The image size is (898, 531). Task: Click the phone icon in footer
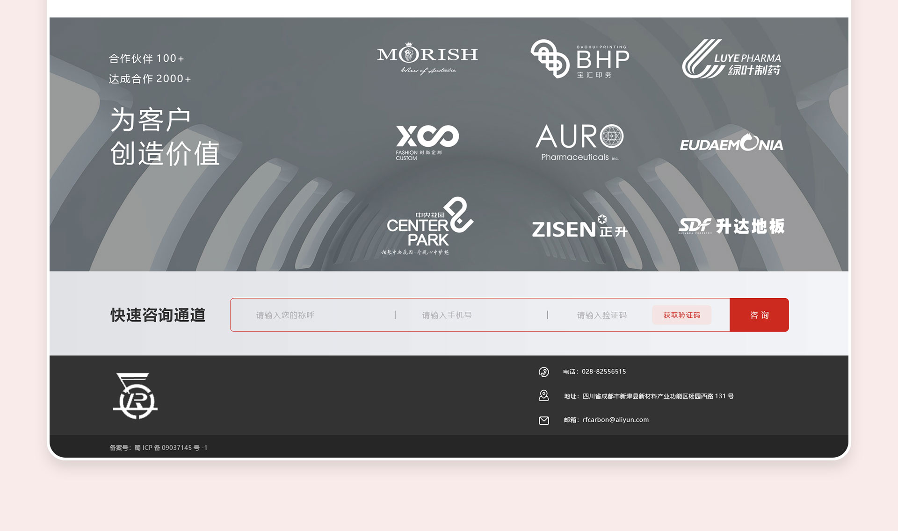(543, 372)
